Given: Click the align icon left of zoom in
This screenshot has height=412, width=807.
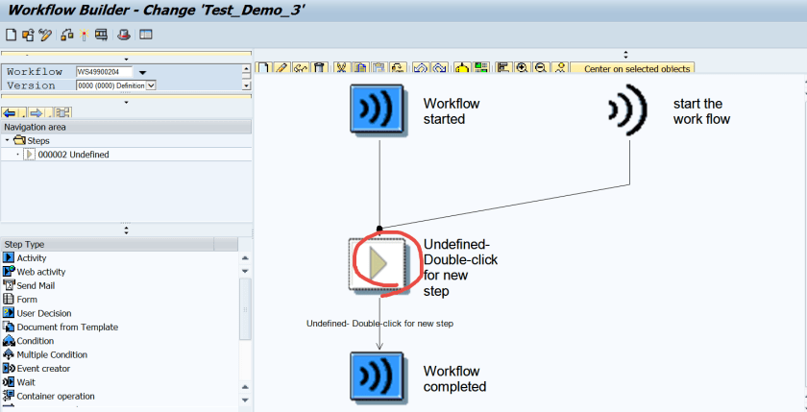Looking at the screenshot, I should coord(503,68).
